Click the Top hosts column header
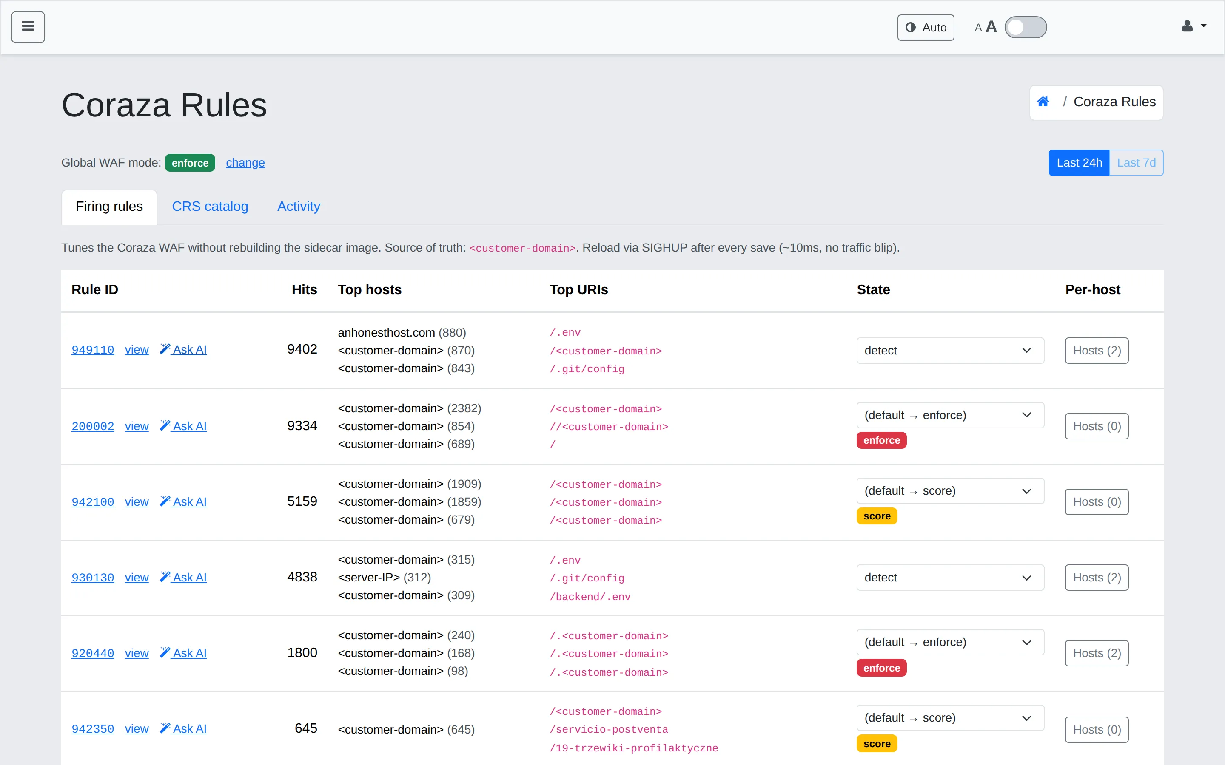This screenshot has height=765, width=1225. (370, 290)
